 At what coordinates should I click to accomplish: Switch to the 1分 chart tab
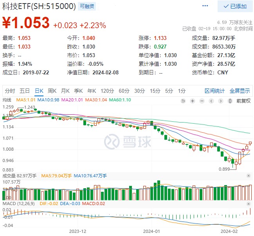point(182,91)
